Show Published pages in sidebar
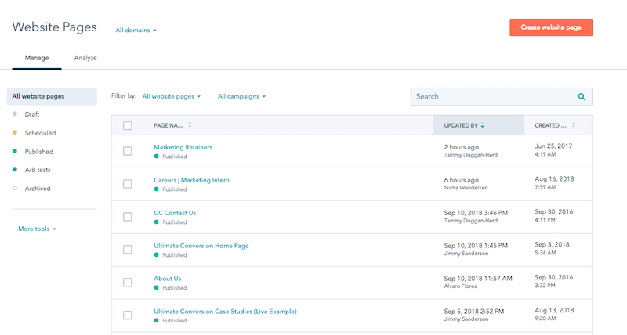The width and height of the screenshot is (627, 335). point(39,152)
